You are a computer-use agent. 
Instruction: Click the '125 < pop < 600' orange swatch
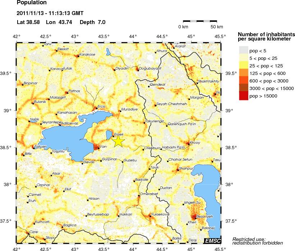click(244, 73)
